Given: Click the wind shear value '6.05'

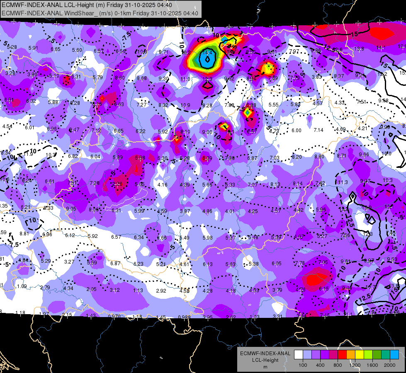Looking at the screenshot, I should point(277,263).
